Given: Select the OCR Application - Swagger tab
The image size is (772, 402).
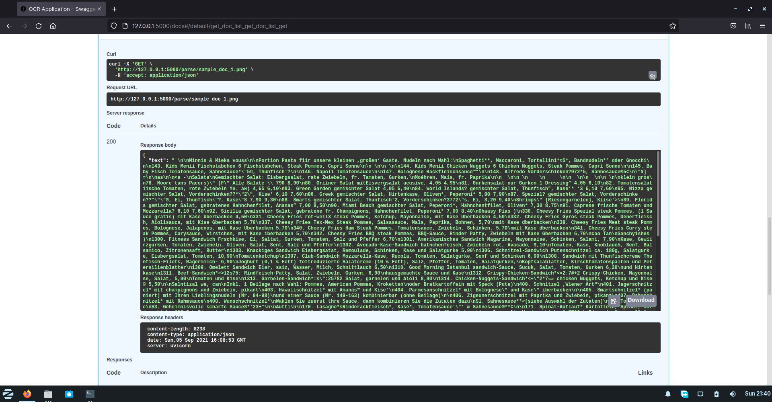Looking at the screenshot, I should (61, 9).
